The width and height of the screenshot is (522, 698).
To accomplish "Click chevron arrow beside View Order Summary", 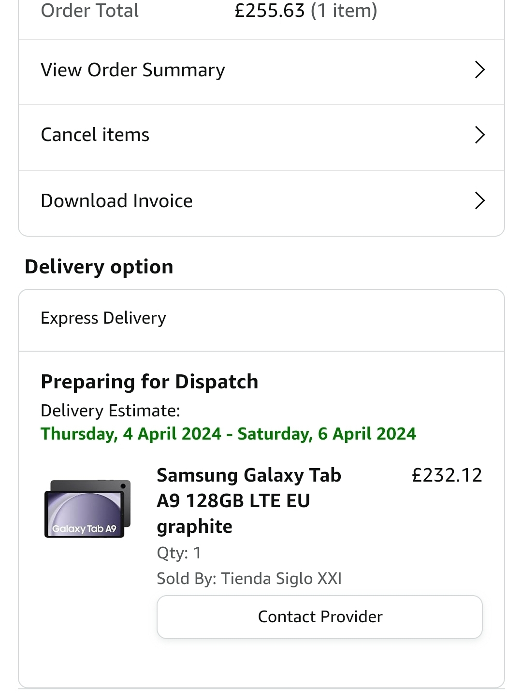I will point(479,70).
